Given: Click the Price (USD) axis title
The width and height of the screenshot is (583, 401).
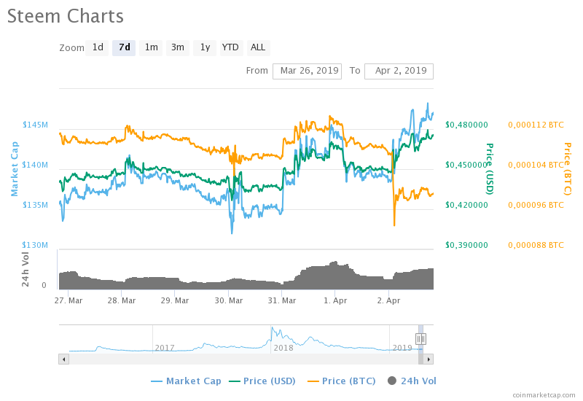Looking at the screenshot, I should [x=490, y=169].
